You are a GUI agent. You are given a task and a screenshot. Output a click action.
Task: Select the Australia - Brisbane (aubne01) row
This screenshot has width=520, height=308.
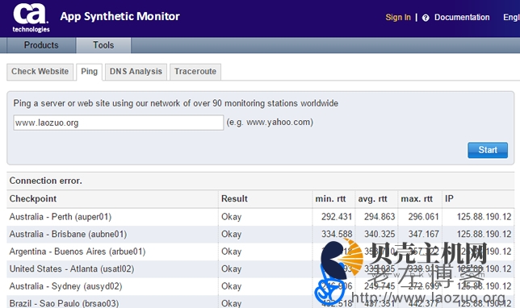tap(260, 234)
